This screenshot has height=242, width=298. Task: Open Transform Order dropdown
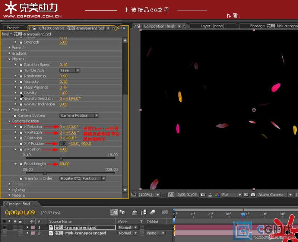pos(83,179)
